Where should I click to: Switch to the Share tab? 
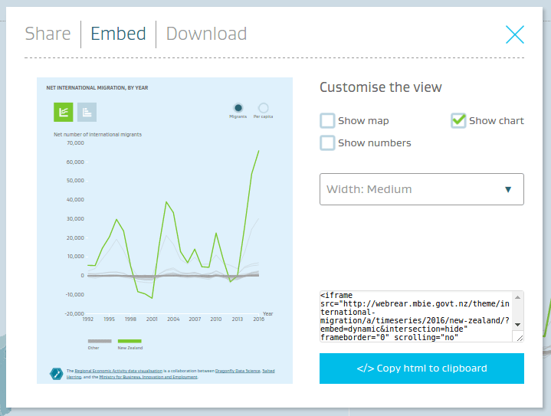click(48, 34)
